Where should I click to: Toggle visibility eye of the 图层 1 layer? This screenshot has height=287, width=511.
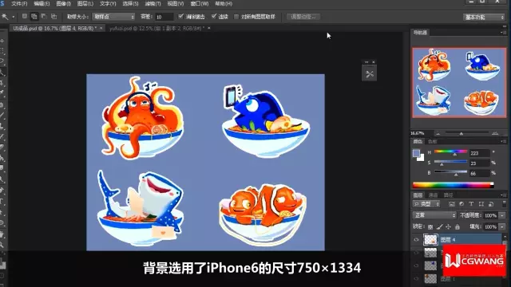coord(416,279)
